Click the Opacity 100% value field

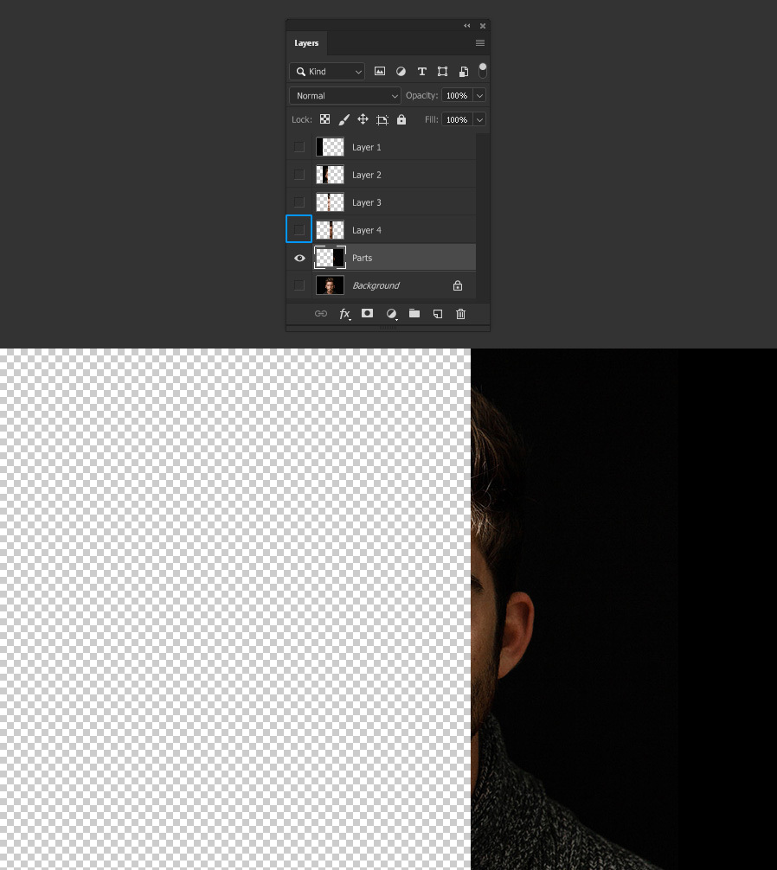pos(457,95)
